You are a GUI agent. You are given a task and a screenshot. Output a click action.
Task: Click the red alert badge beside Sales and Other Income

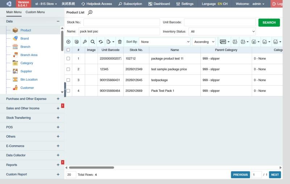(x=63, y=106)
